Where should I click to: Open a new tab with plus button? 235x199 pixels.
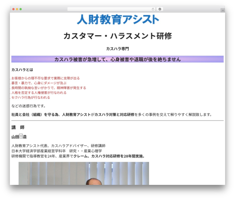[x=223, y=10]
